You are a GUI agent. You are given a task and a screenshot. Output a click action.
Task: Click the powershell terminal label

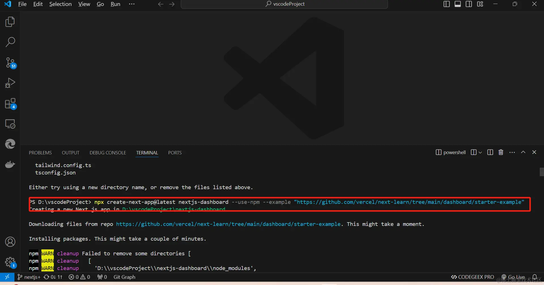(x=450, y=152)
